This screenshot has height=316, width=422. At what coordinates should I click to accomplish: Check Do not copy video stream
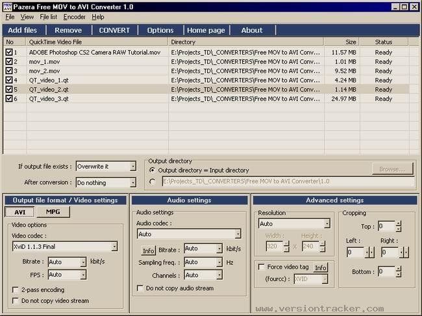point(16,300)
